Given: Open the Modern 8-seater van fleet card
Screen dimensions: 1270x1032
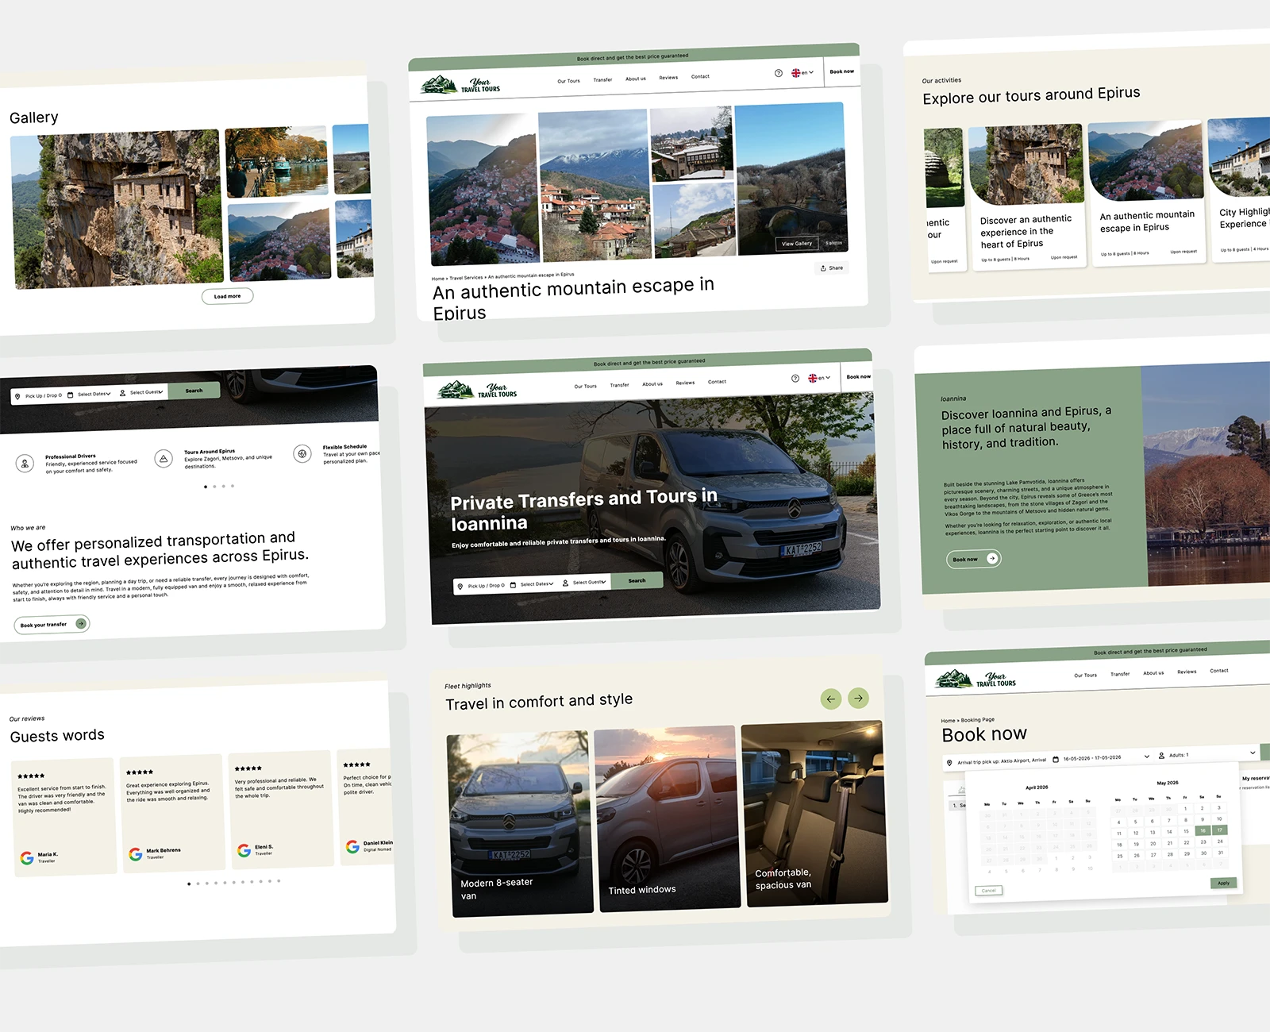Looking at the screenshot, I should [521, 825].
